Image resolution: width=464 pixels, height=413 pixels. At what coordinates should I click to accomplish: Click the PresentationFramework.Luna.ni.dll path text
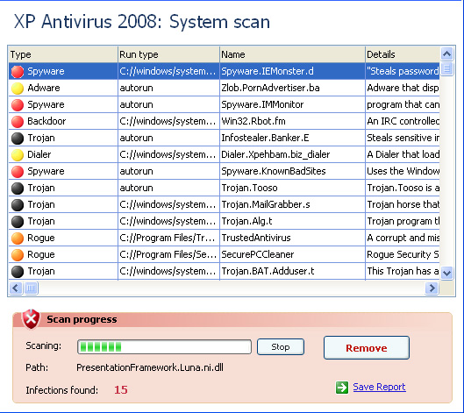click(x=150, y=367)
